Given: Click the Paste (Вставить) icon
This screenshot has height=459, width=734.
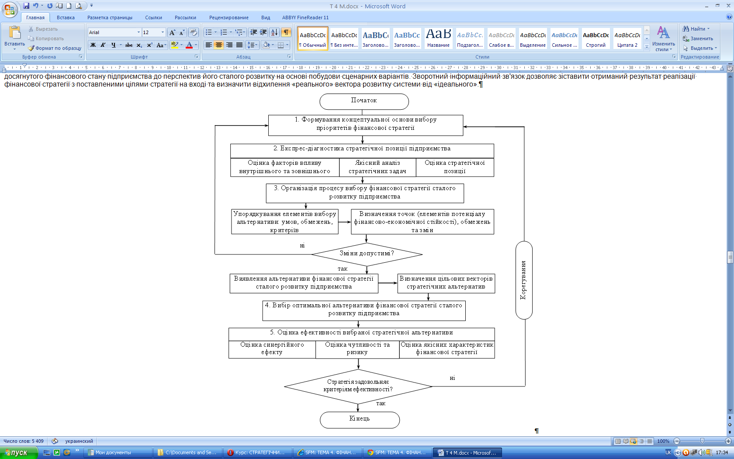Looking at the screenshot, I should (x=14, y=33).
